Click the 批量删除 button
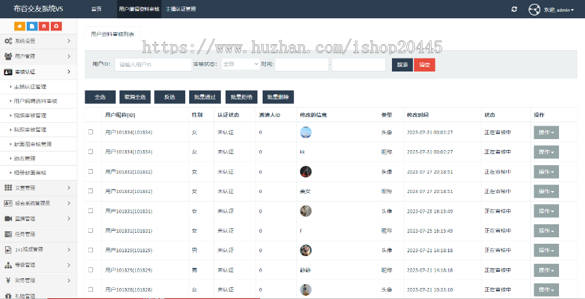585x299 pixels. (278, 97)
